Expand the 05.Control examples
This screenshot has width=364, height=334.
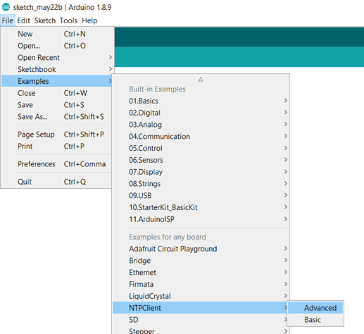coord(201,148)
